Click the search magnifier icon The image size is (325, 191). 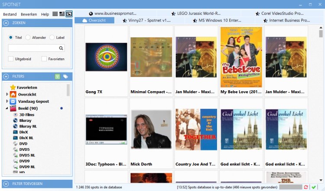tap(61, 48)
